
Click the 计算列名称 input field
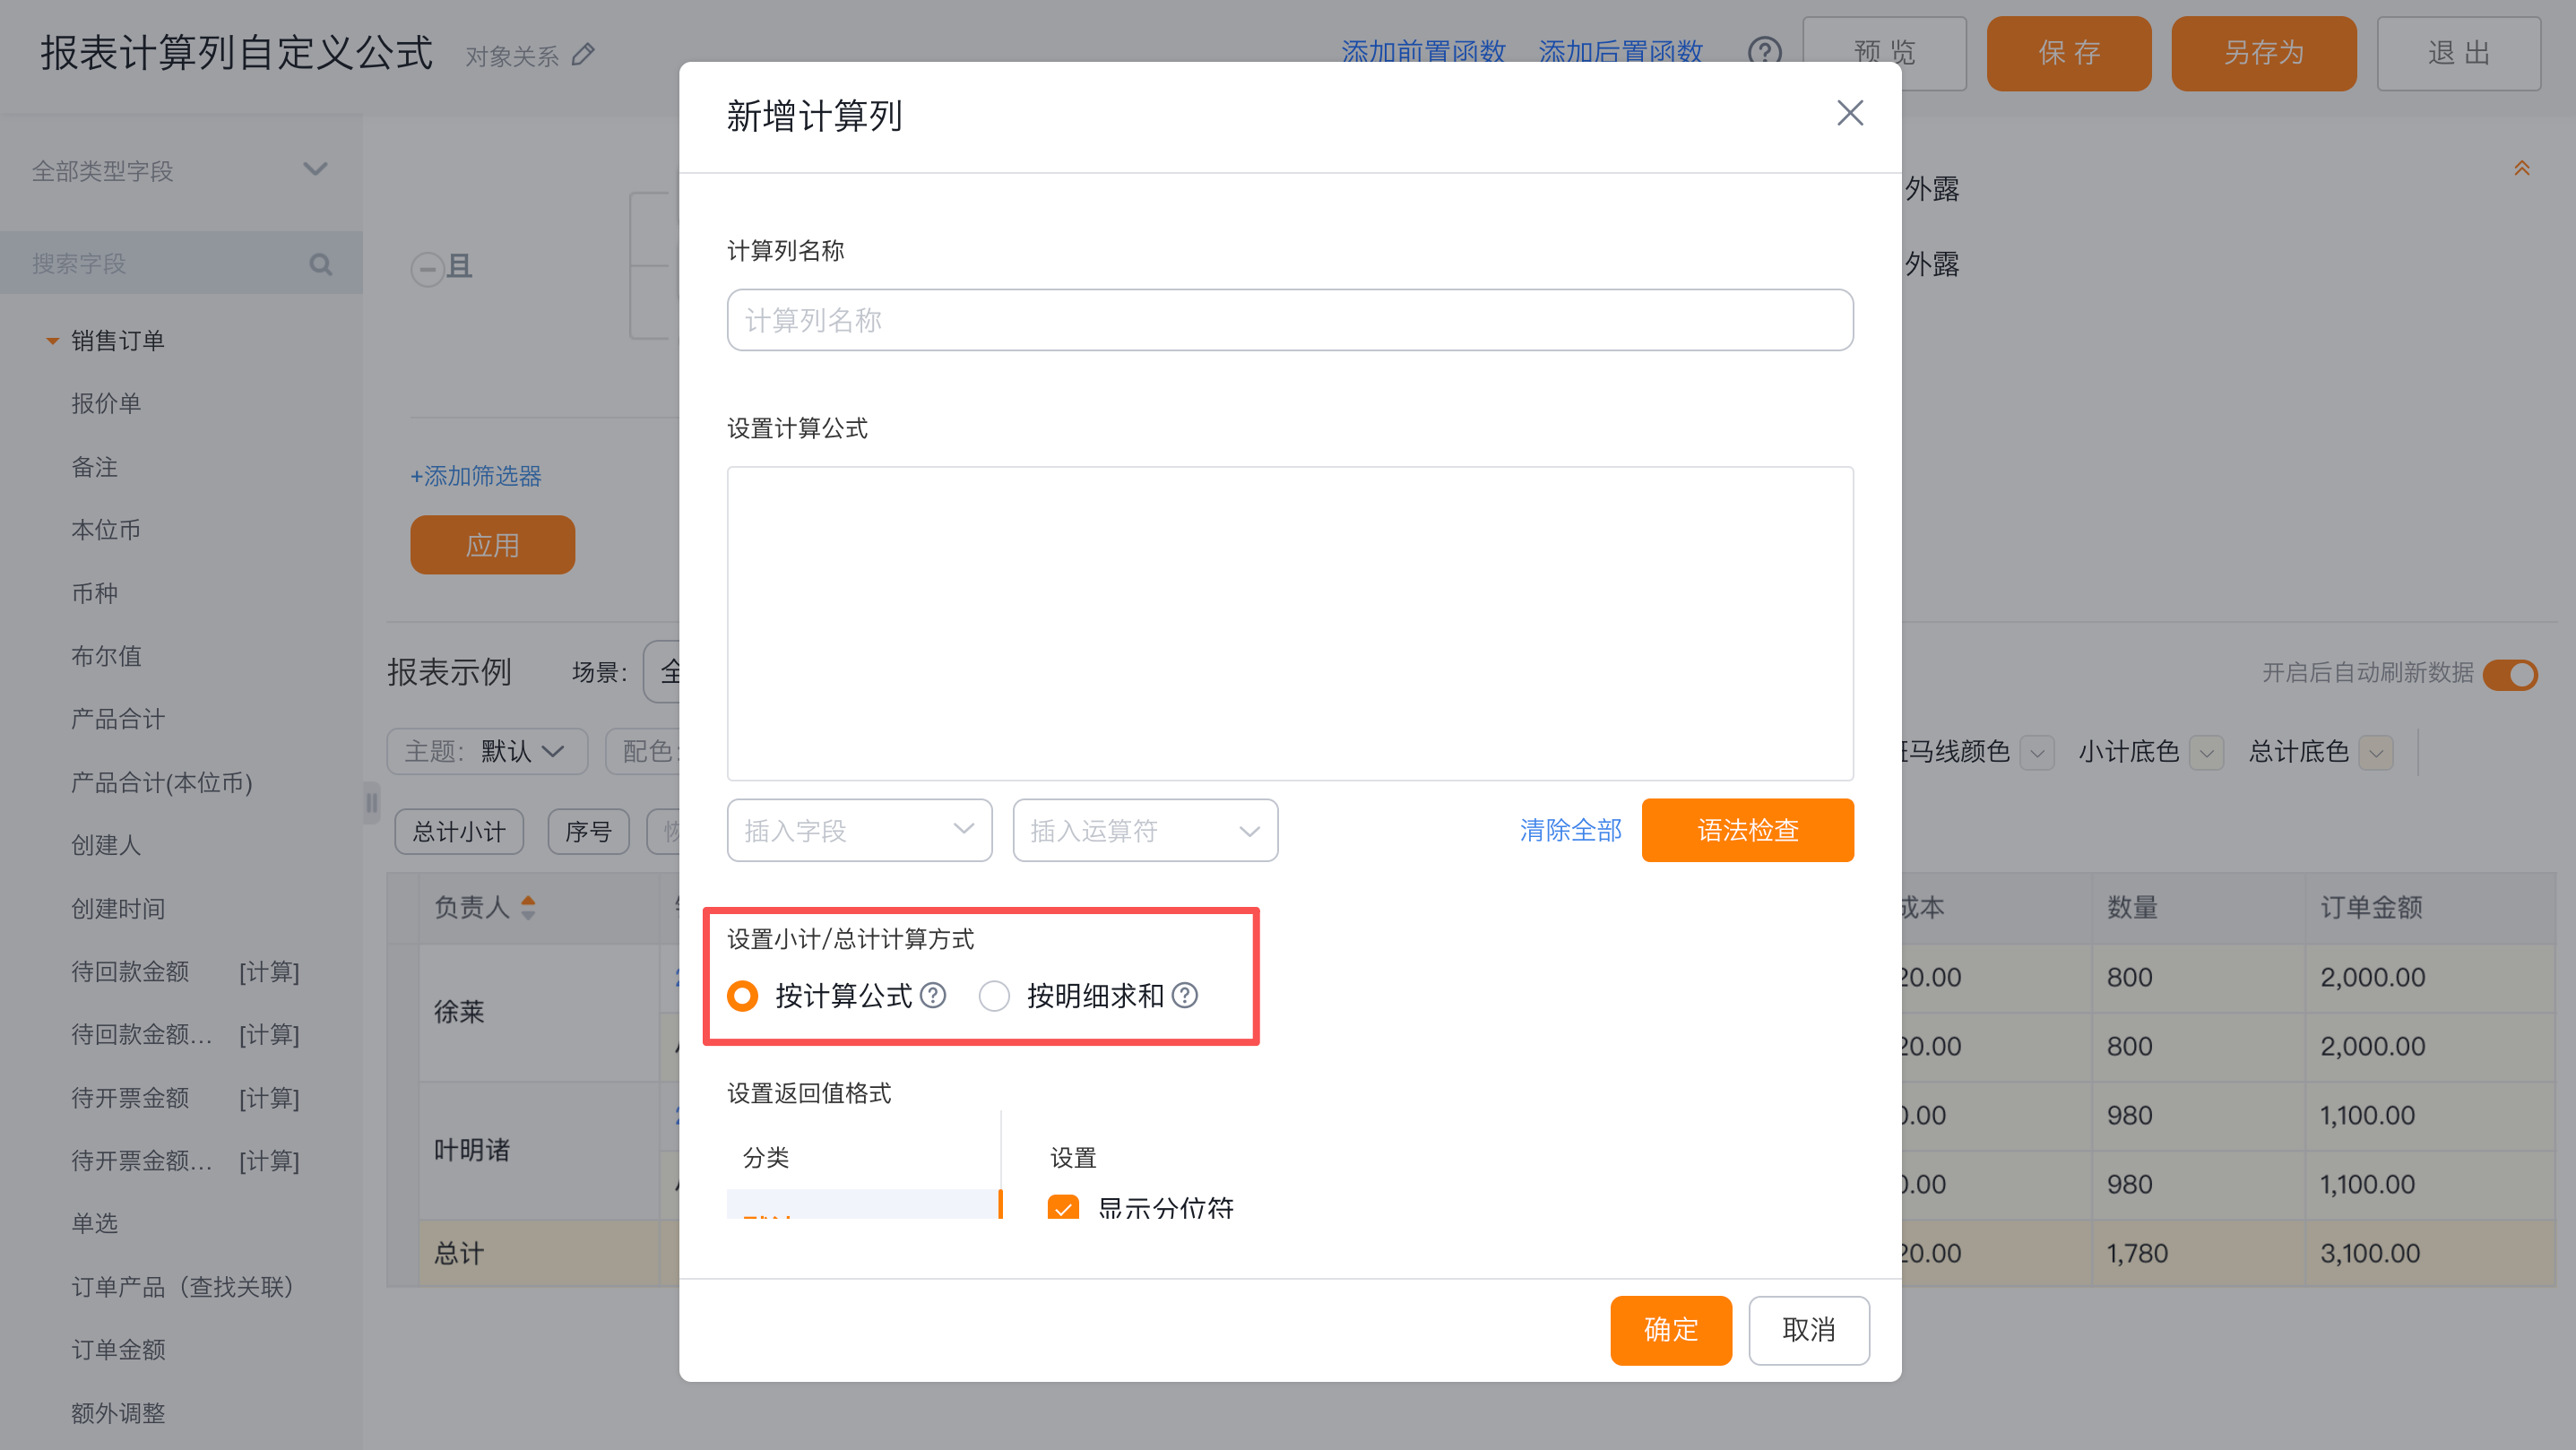[1289, 320]
